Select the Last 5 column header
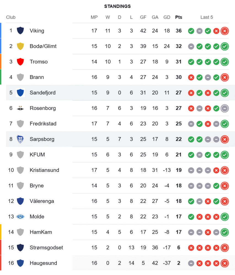Screen dimensions: 235x275 tap(207, 17)
